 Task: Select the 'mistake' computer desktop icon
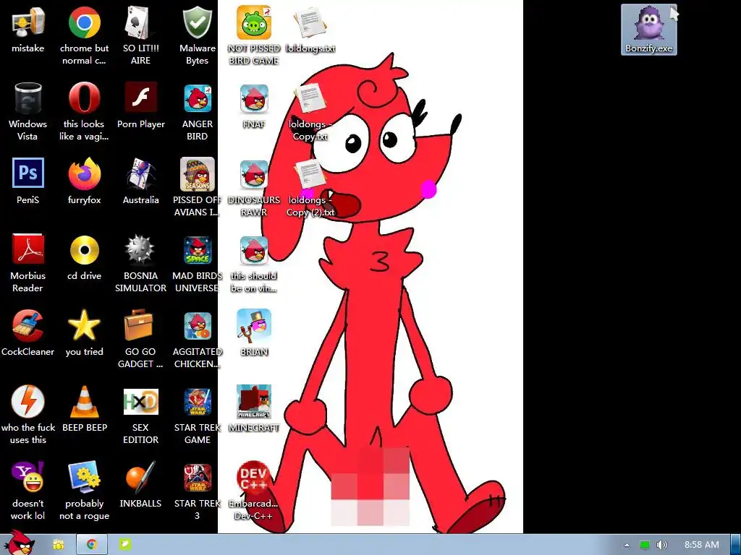click(x=27, y=30)
